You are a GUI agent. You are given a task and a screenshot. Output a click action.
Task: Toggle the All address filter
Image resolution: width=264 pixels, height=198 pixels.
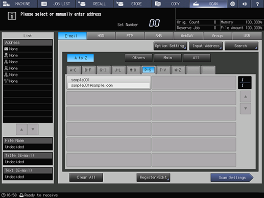[197, 58]
